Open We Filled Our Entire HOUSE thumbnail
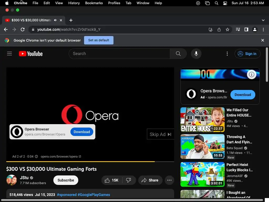The image size is (269, 202). (203, 120)
